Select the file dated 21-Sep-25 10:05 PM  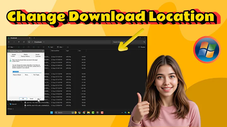[55, 102]
